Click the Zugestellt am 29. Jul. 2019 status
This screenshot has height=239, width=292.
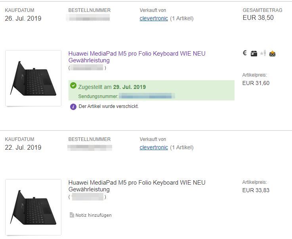112,87
